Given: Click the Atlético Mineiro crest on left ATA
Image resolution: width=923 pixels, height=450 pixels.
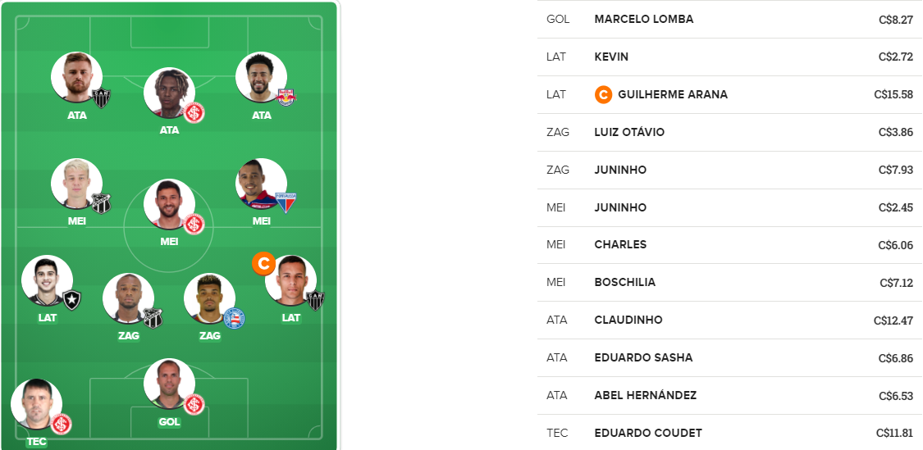Looking at the screenshot, I should click(101, 98).
